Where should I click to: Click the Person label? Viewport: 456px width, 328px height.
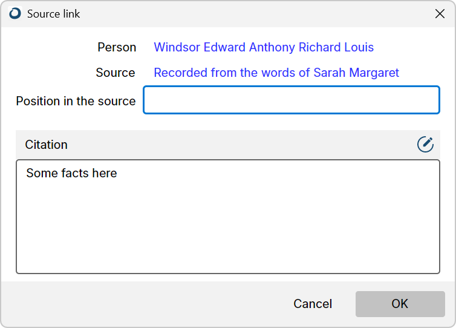117,47
